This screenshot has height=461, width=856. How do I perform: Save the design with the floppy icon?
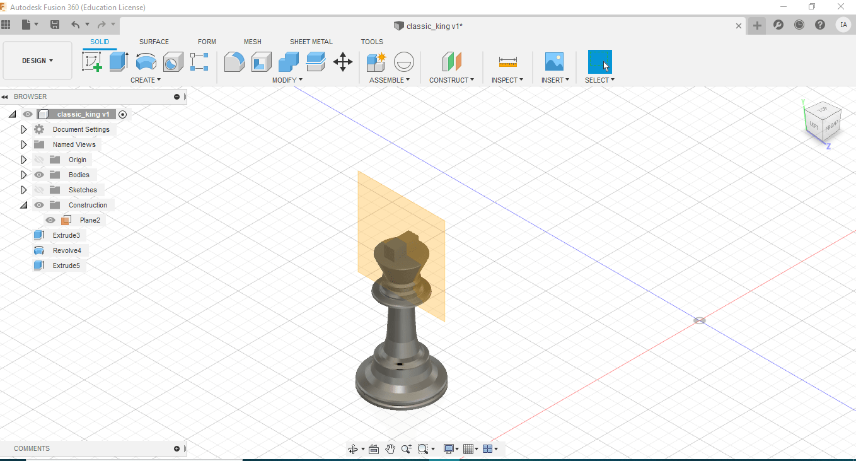point(55,25)
